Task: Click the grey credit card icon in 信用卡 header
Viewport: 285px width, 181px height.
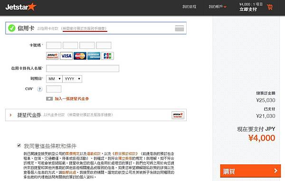Action: tap(180, 29)
